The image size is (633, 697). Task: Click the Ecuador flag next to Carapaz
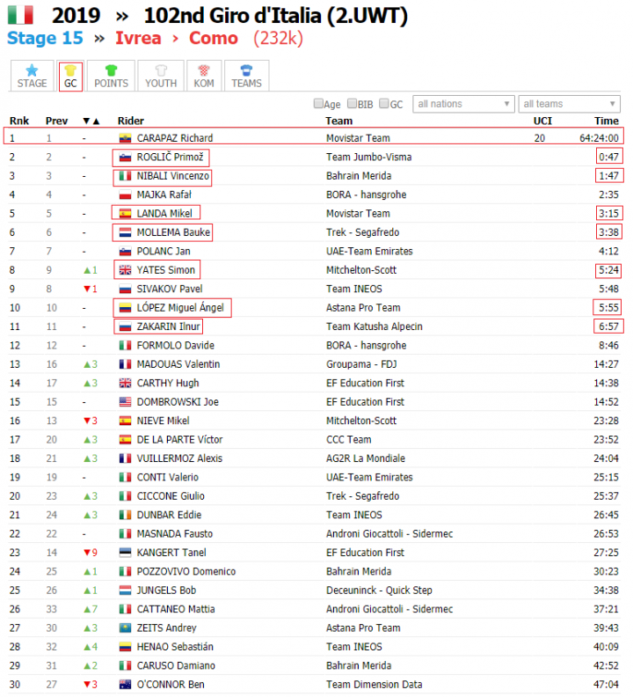tap(125, 138)
